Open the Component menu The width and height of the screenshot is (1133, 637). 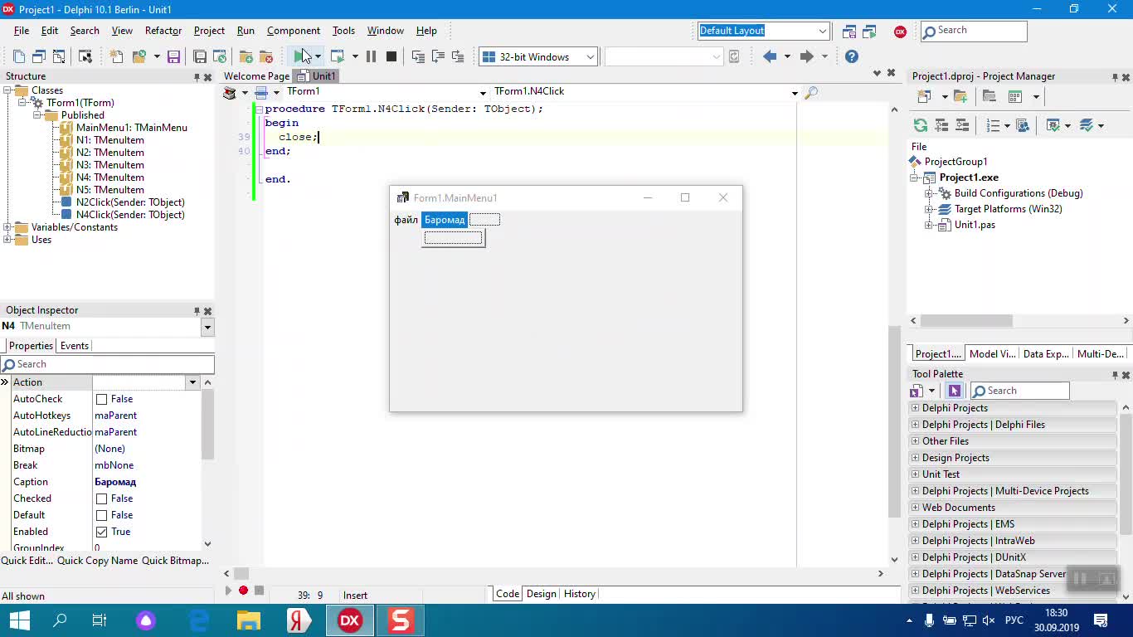pyautogui.click(x=294, y=31)
